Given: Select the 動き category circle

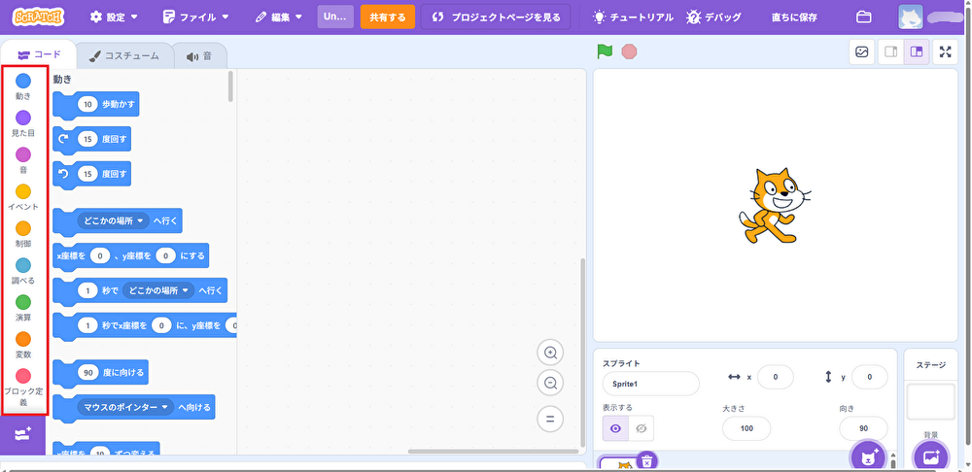Looking at the screenshot, I should pos(23,81).
